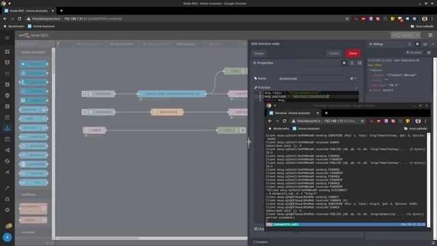Click the Deploy button

(x=403, y=35)
